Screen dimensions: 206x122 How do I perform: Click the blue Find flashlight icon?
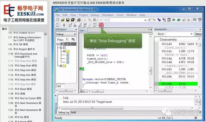click(x=159, y=20)
